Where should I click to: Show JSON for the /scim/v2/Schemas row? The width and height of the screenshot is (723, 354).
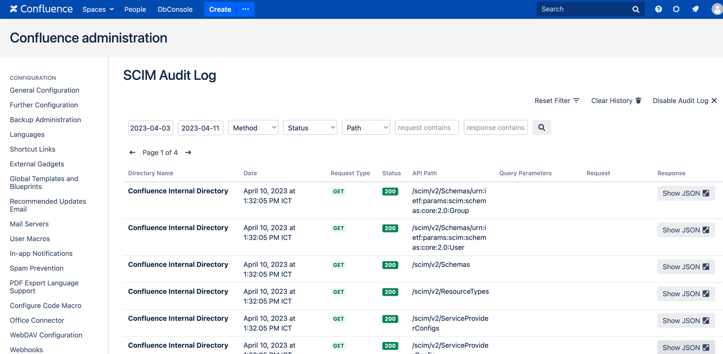click(686, 267)
